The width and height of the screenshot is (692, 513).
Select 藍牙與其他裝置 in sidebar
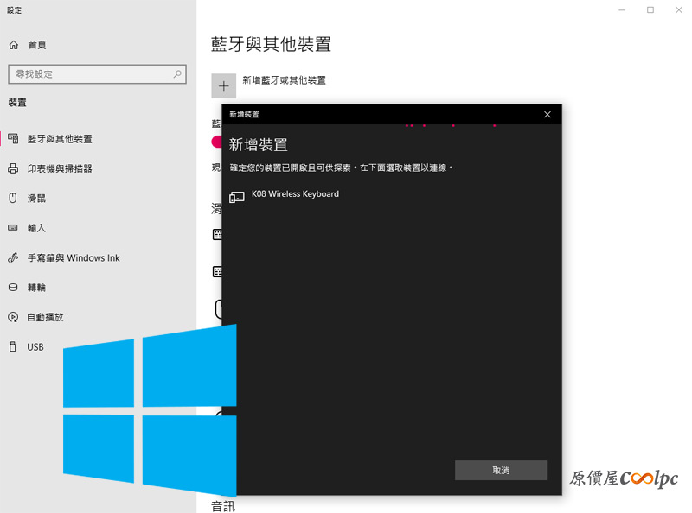tap(60, 139)
